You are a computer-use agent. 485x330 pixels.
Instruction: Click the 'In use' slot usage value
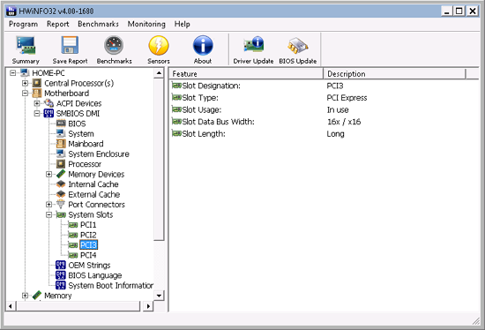tap(338, 110)
